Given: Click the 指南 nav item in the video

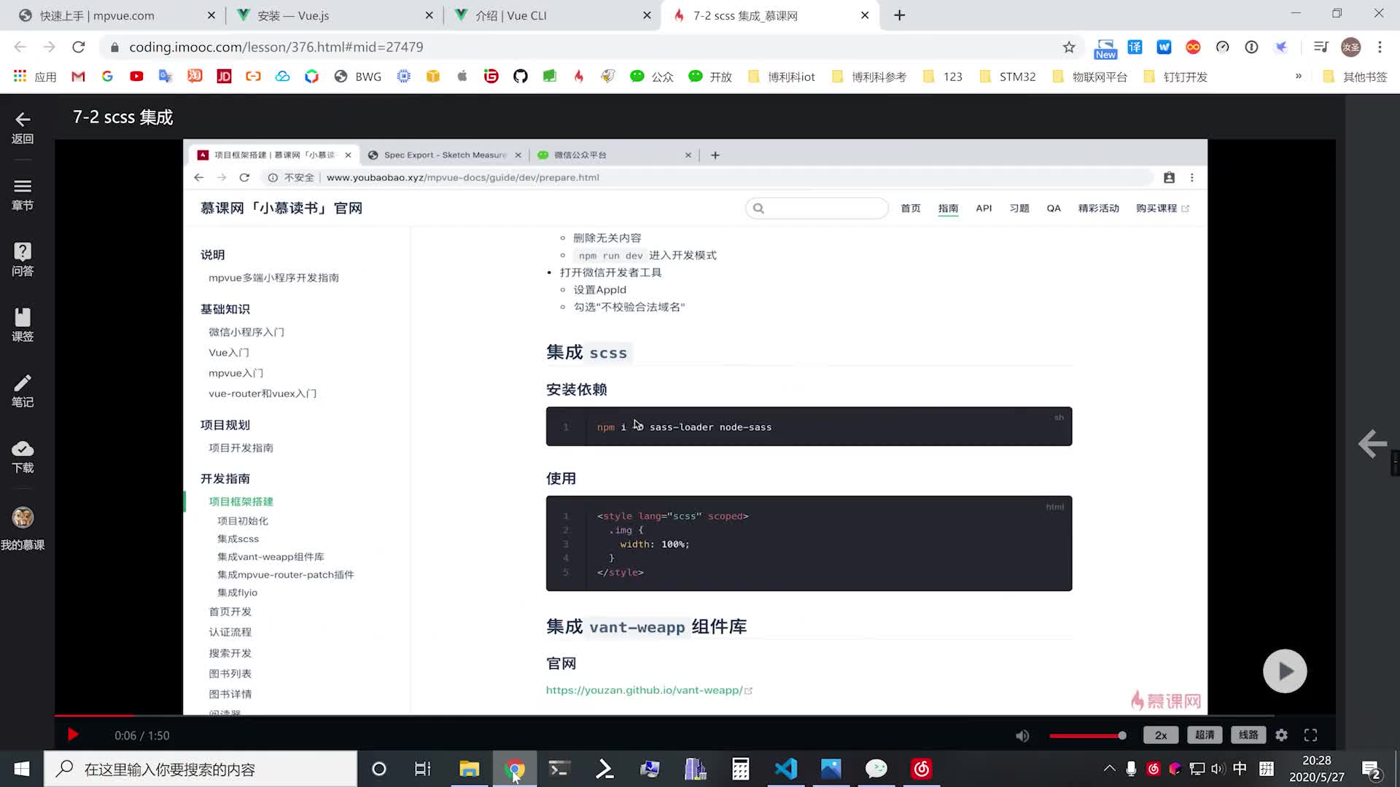Looking at the screenshot, I should 948,208.
